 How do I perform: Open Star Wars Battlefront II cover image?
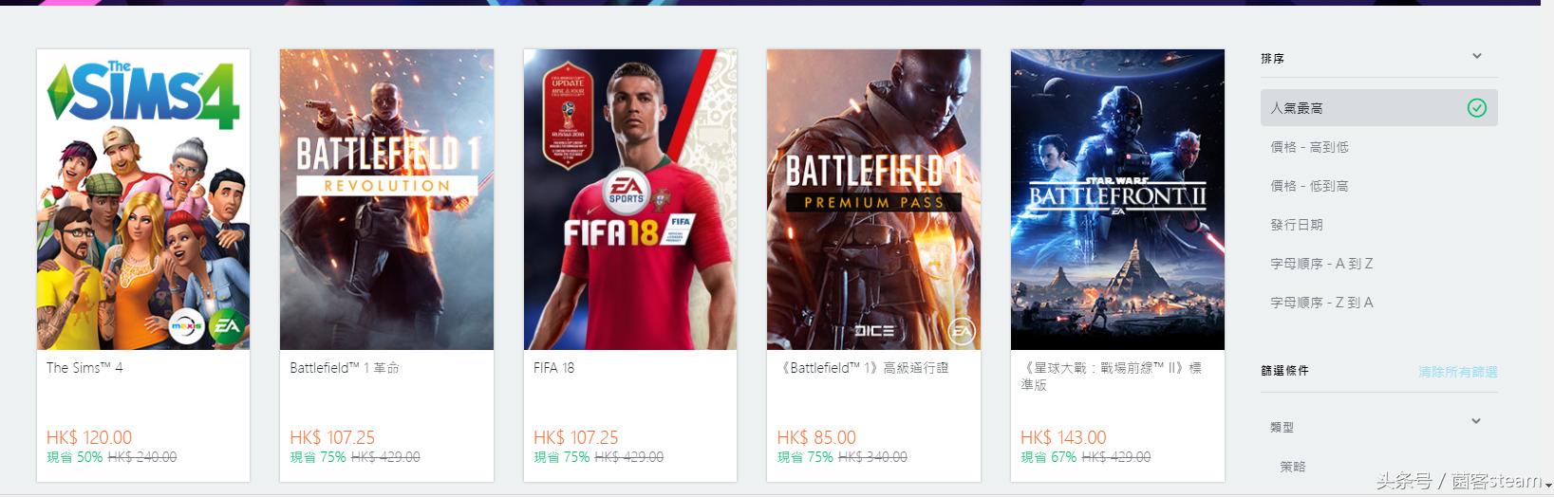(1117, 199)
